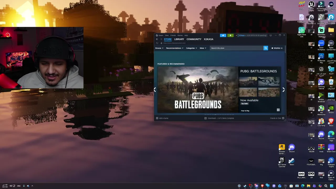Open Brave browser shortcut
Viewport: 336px width, 189px height.
pos(331,122)
